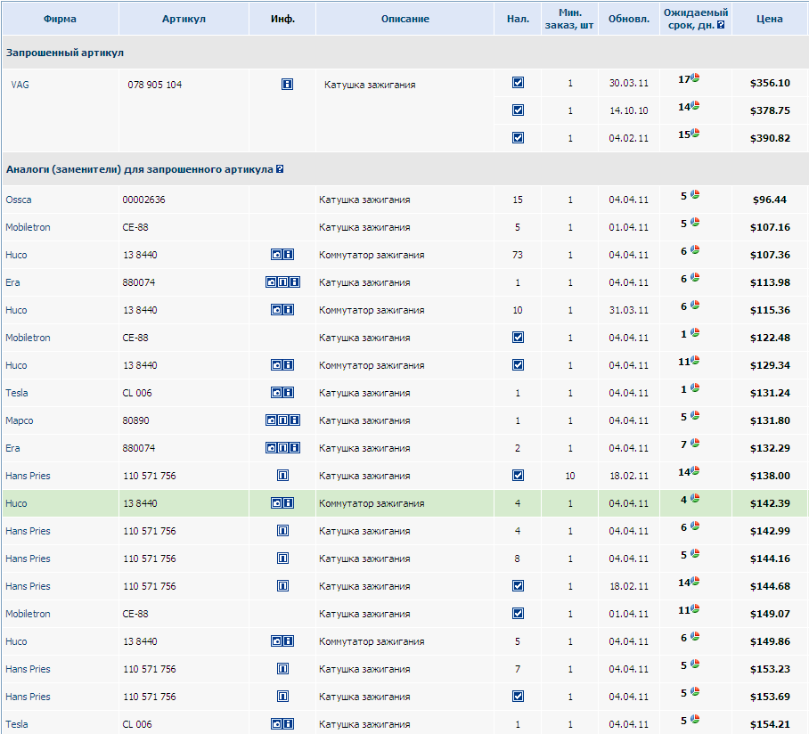Open Ossca brand link
The height and width of the screenshot is (734, 809).
19,200
